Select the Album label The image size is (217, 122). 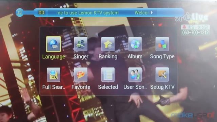(x=135, y=57)
